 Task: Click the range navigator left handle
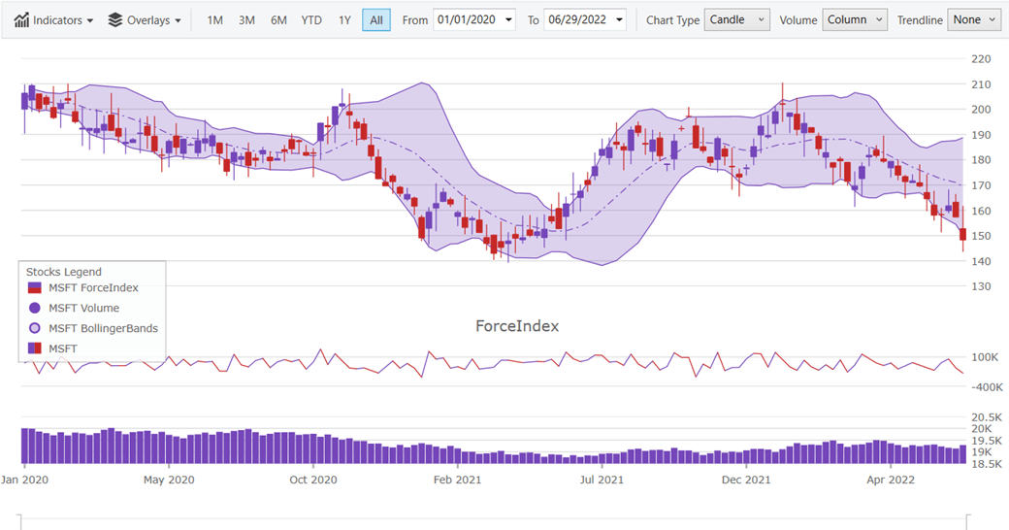20,521
